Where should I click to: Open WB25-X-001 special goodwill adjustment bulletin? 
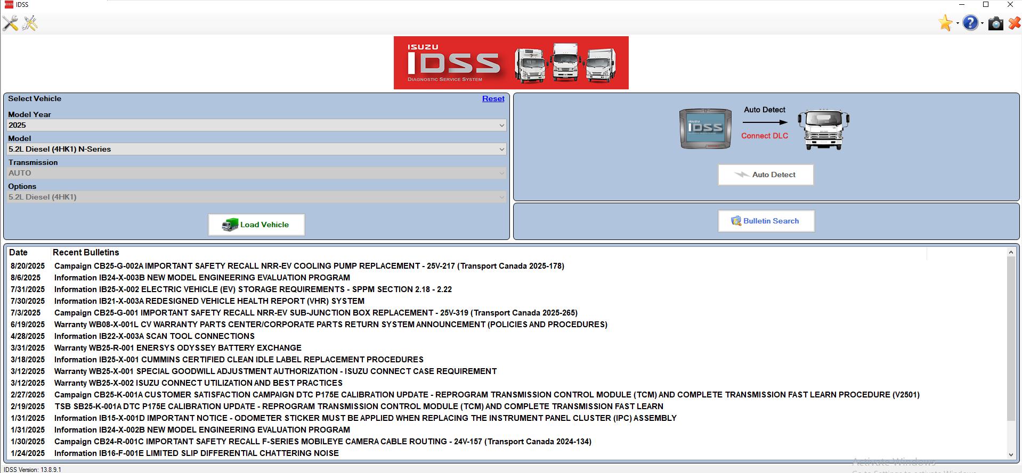(275, 371)
